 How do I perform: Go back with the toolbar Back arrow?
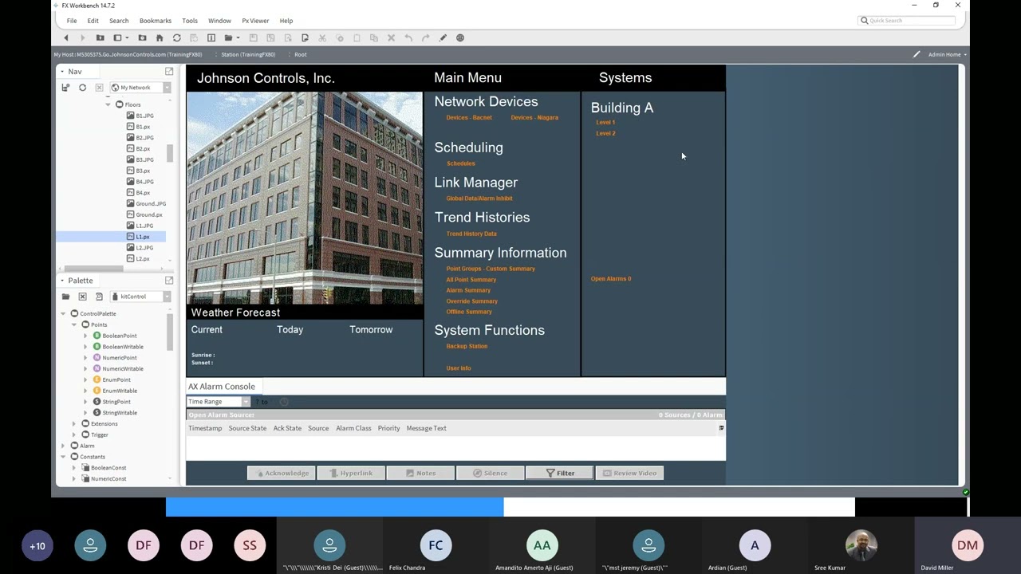[66, 37]
